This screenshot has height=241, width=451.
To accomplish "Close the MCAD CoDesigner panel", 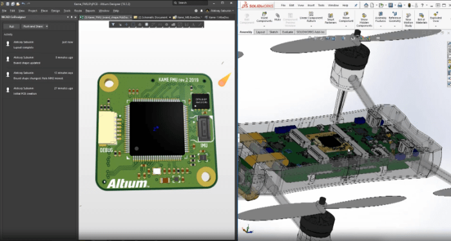I will coord(75,17).
